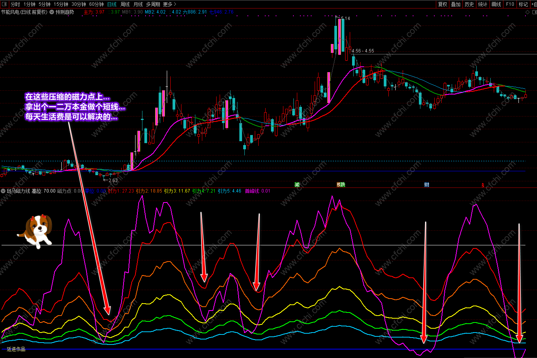
Task: Click the 引力3: 11.67 label
Action: [177, 191]
